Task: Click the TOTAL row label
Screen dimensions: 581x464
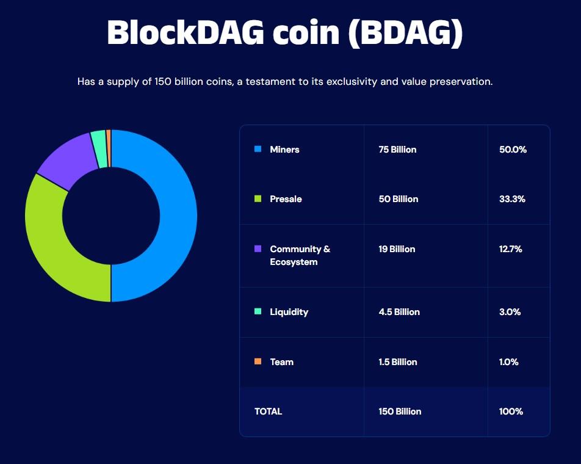Action: tap(268, 411)
